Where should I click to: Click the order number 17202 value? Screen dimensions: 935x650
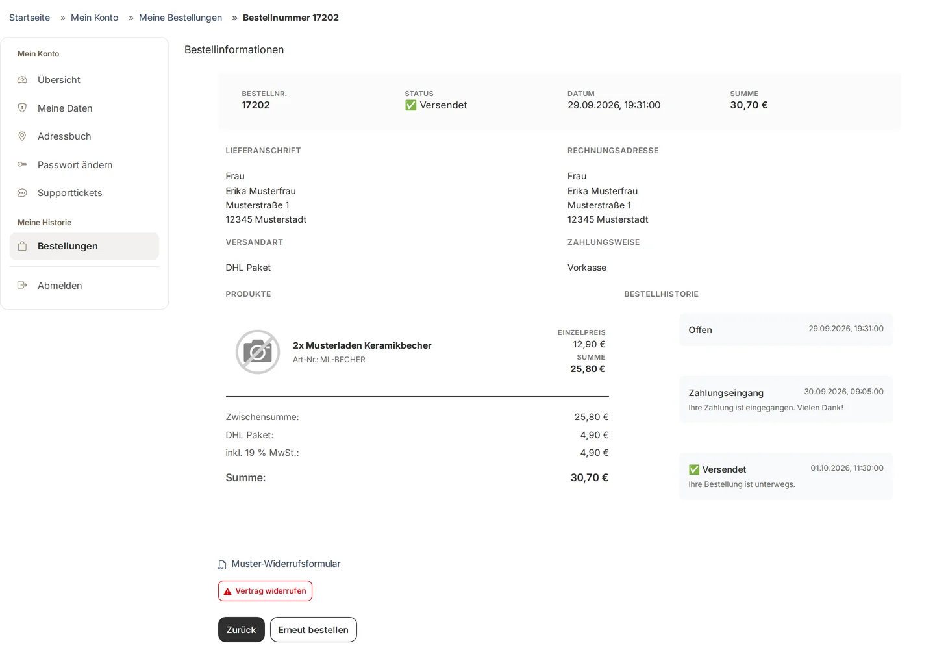256,105
